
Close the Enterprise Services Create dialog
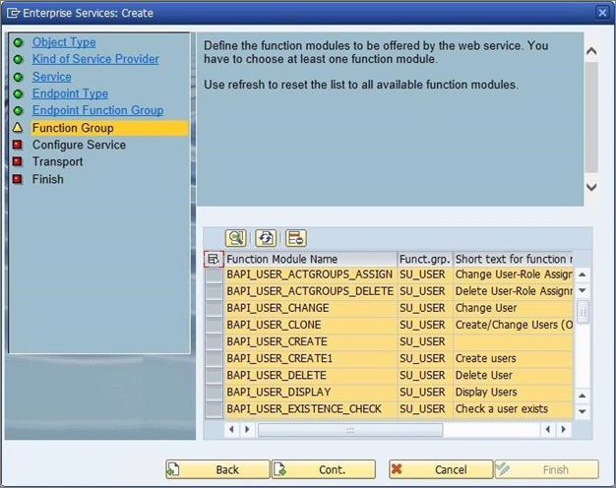602,13
